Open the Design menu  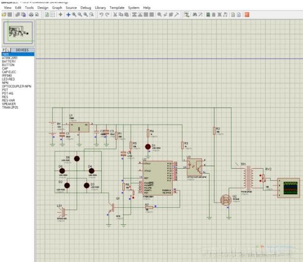(x=43, y=8)
